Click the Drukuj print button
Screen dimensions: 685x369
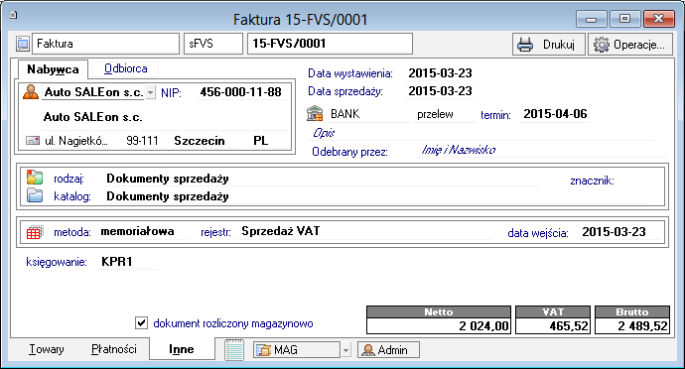coord(549,45)
